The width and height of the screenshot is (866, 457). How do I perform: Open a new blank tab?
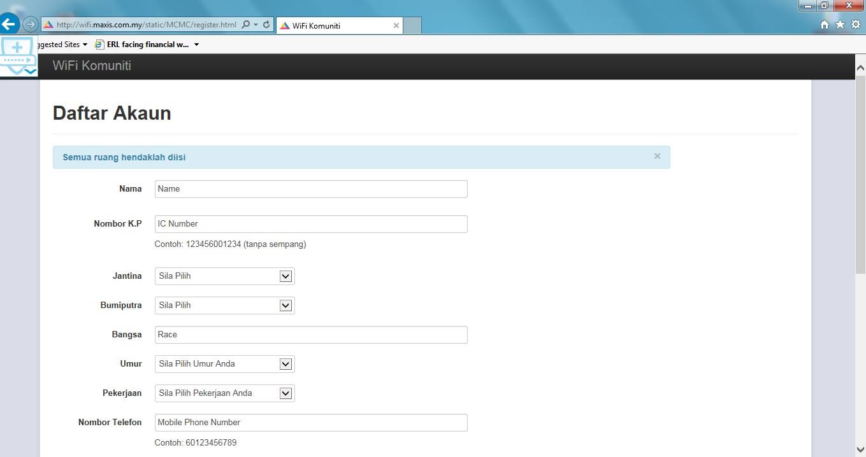(412, 25)
